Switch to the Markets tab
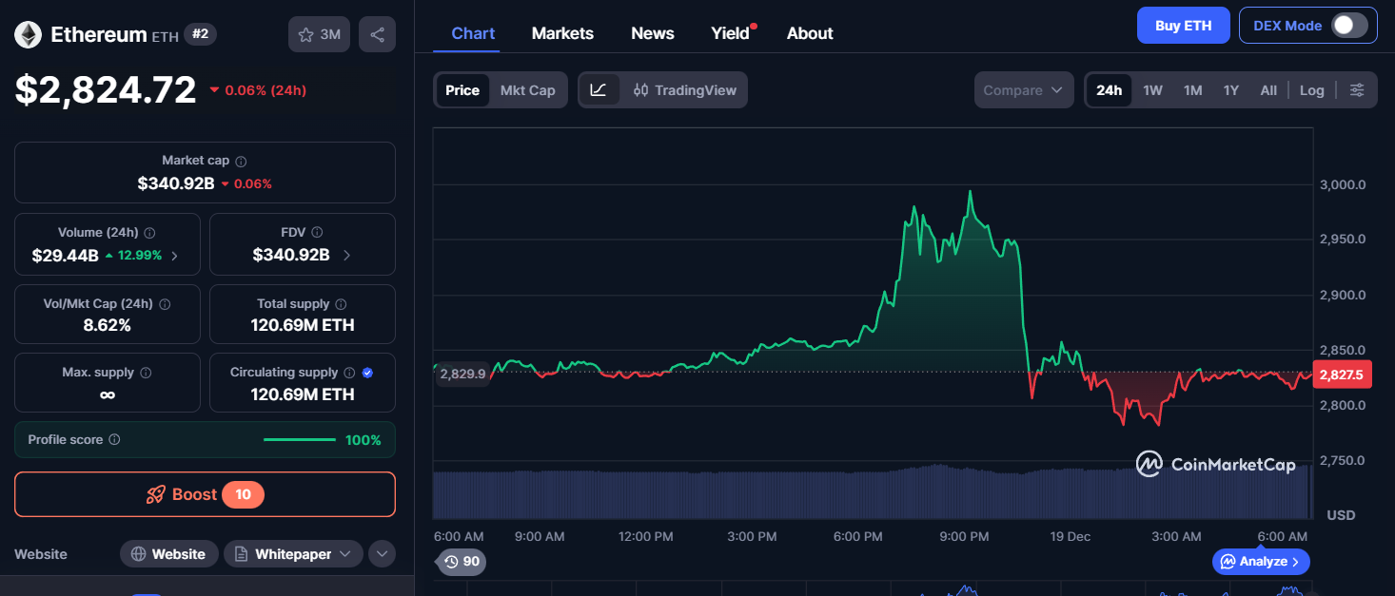 [562, 33]
